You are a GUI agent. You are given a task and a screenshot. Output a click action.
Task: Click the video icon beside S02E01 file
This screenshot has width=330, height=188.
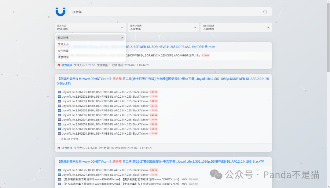point(60,92)
